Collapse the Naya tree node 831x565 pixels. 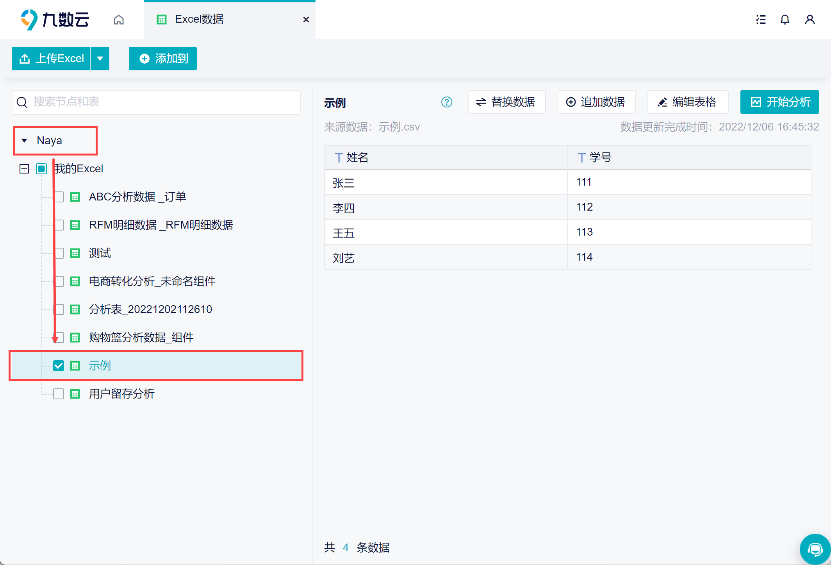coord(24,141)
